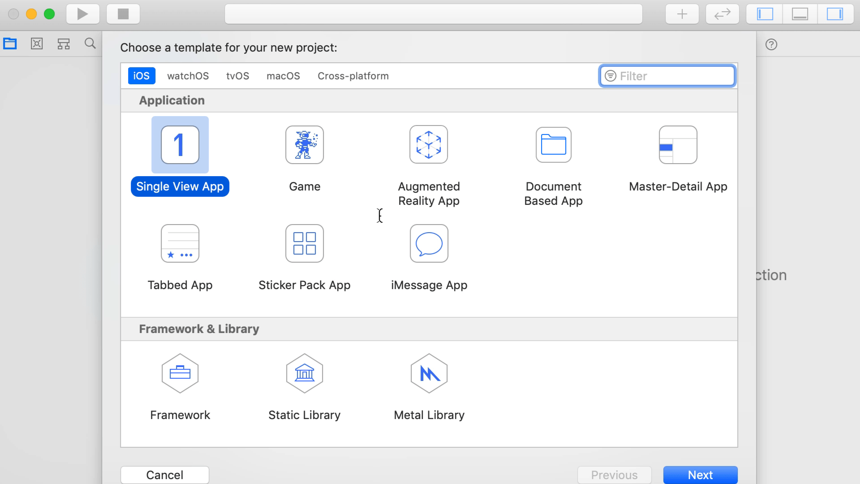Open the Find navigator magnifier
Viewport: 860px width, 484px height.
pyautogui.click(x=90, y=43)
